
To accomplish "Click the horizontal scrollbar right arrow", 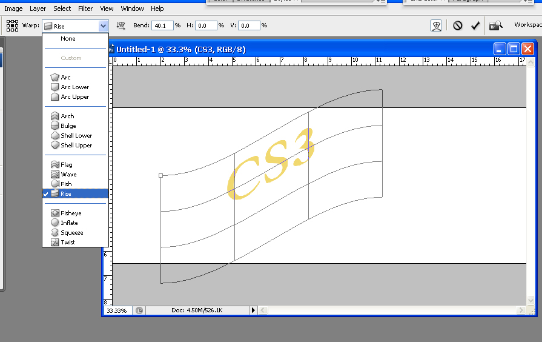I will [x=521, y=310].
